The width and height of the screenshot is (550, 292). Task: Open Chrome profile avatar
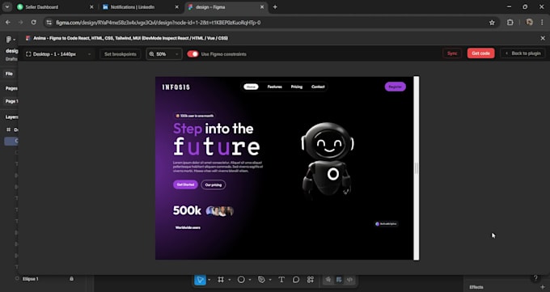tap(529, 22)
